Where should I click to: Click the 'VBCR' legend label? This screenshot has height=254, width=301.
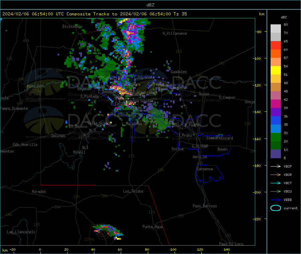[x=288, y=175]
